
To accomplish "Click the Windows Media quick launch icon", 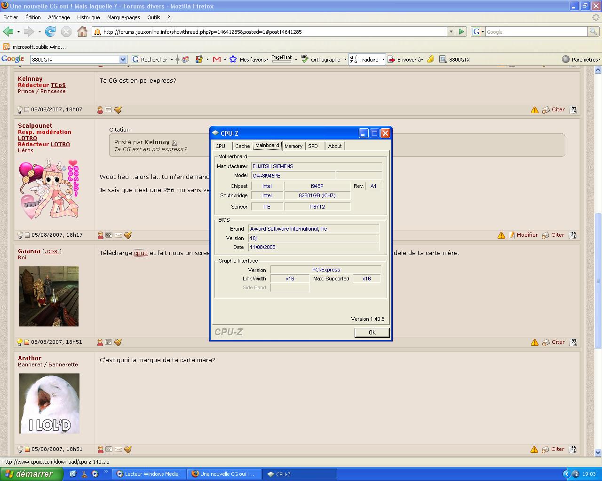I will [x=95, y=474].
